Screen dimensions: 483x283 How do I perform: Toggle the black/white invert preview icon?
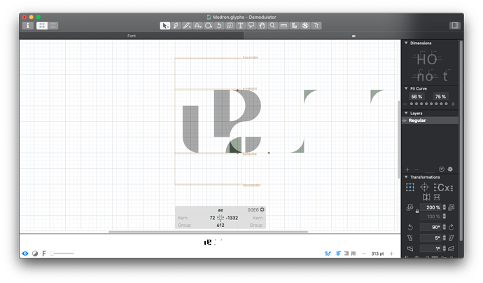pos(35,254)
